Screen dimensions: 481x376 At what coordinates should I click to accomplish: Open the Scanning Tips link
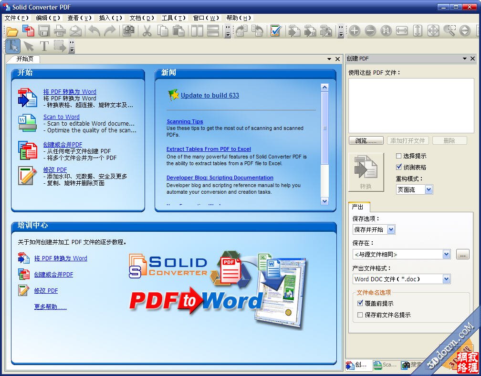click(x=185, y=121)
